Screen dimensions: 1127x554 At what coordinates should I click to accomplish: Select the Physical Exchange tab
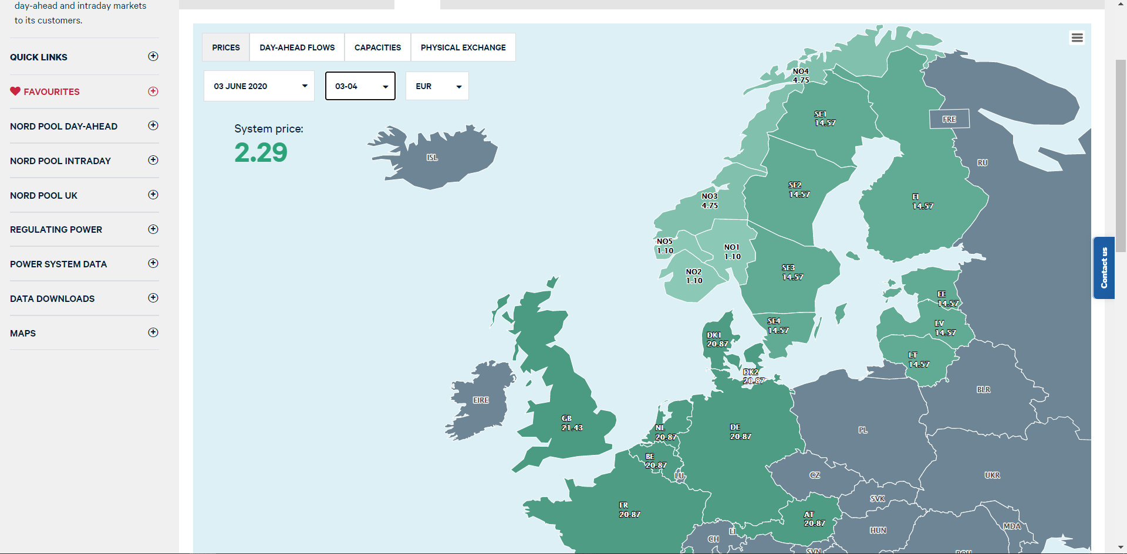(463, 47)
